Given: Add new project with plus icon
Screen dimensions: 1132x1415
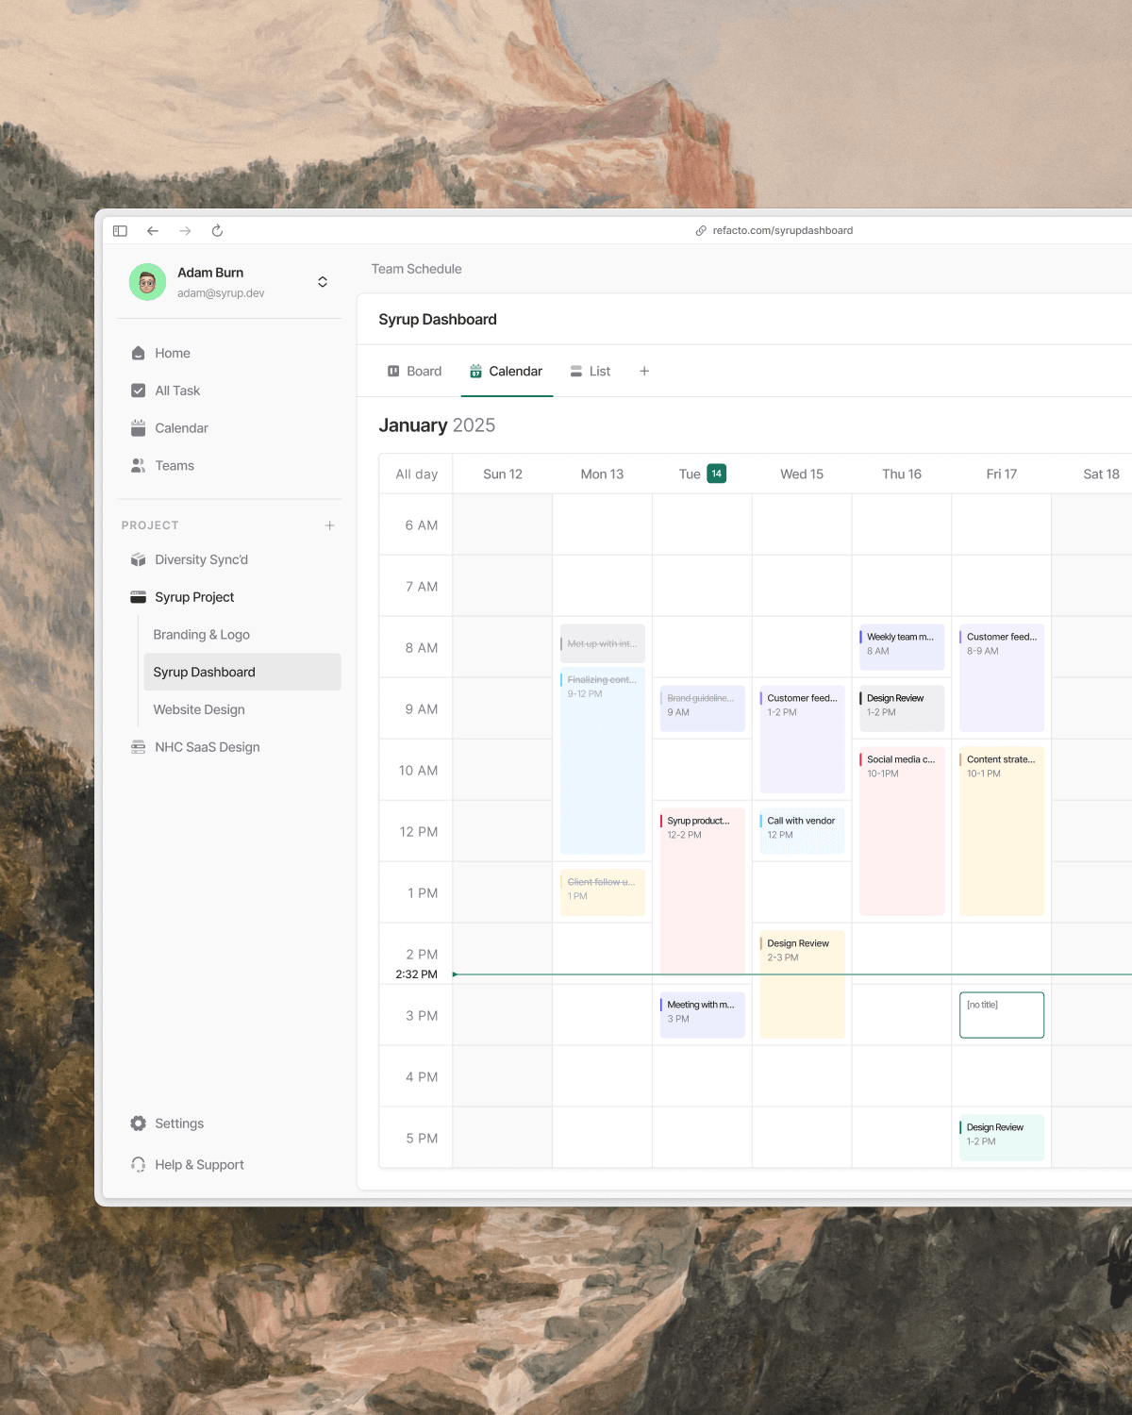Looking at the screenshot, I should tap(329, 525).
